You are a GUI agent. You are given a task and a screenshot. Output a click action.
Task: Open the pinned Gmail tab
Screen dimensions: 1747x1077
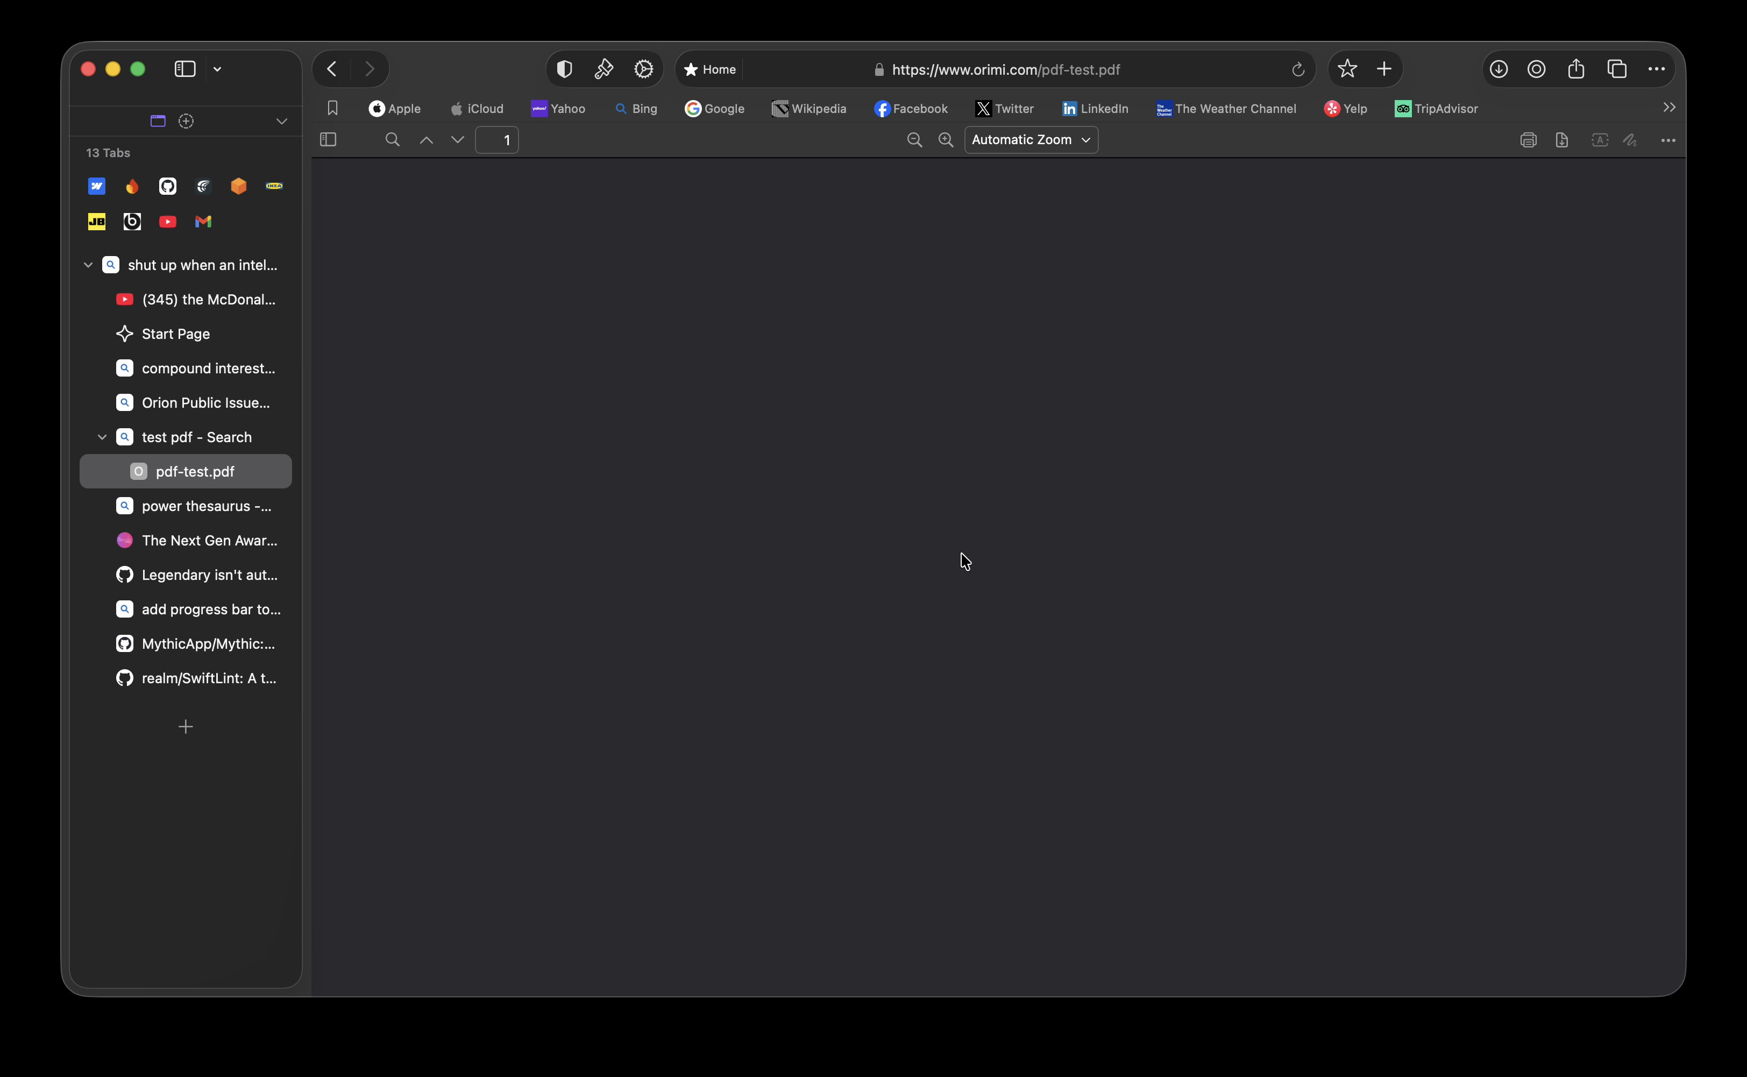click(203, 222)
